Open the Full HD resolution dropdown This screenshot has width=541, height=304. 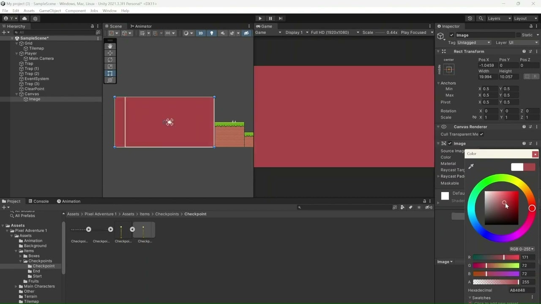coord(335,33)
